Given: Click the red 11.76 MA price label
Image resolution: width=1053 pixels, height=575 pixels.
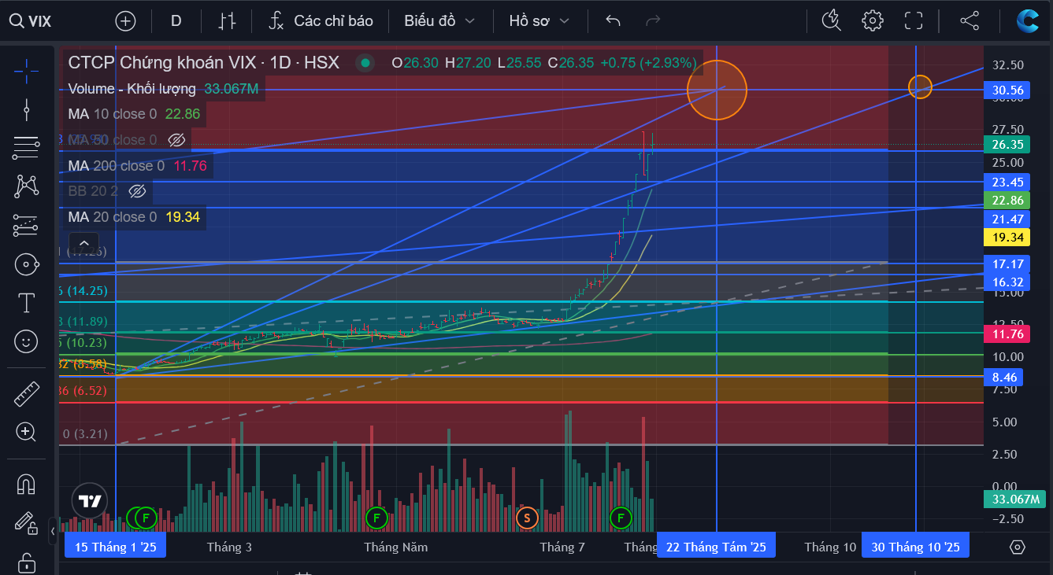Looking at the screenshot, I should tap(1007, 334).
